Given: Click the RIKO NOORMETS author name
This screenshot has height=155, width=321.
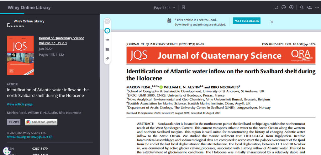Looking at the screenshot, I should tap(225, 87).
